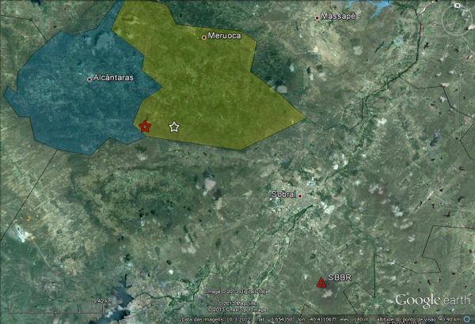The height and width of the screenshot is (324, 475).
Task: Click the Sobral city dot marker
Action: point(300,195)
